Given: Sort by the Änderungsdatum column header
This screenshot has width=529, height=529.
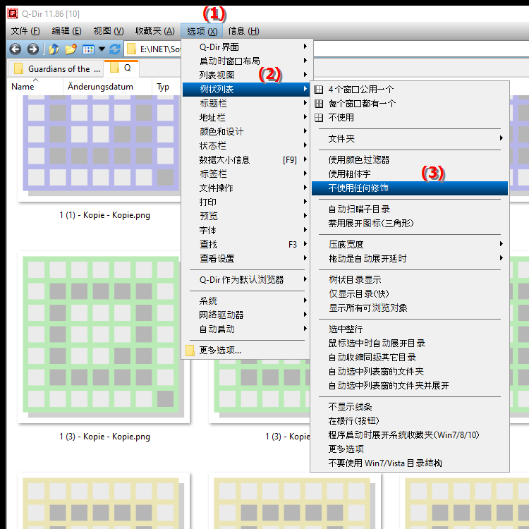Looking at the screenshot, I should 107,87.
